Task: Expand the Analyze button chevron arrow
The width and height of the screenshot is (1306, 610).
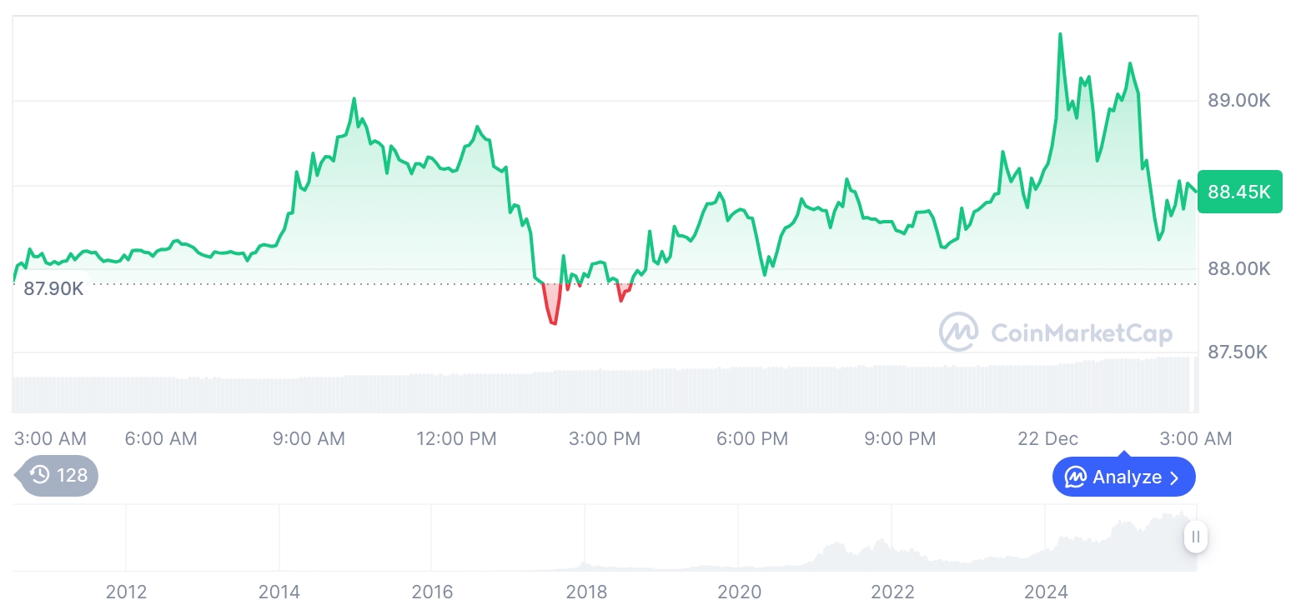Action: tap(1174, 477)
